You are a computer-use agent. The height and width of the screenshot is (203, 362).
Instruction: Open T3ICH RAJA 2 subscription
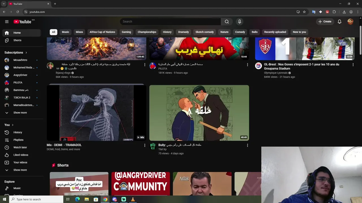pos(21,98)
